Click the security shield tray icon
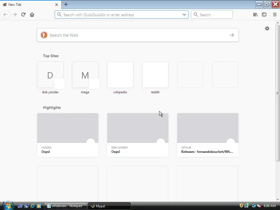 [241, 206]
